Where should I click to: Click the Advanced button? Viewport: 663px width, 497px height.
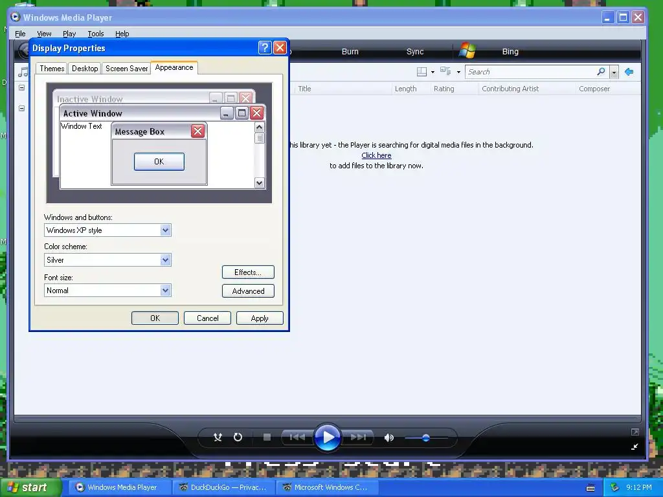pos(248,291)
